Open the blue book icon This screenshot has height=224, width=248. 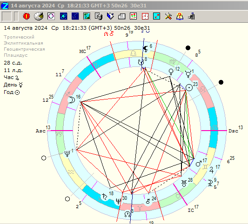click(110, 16)
